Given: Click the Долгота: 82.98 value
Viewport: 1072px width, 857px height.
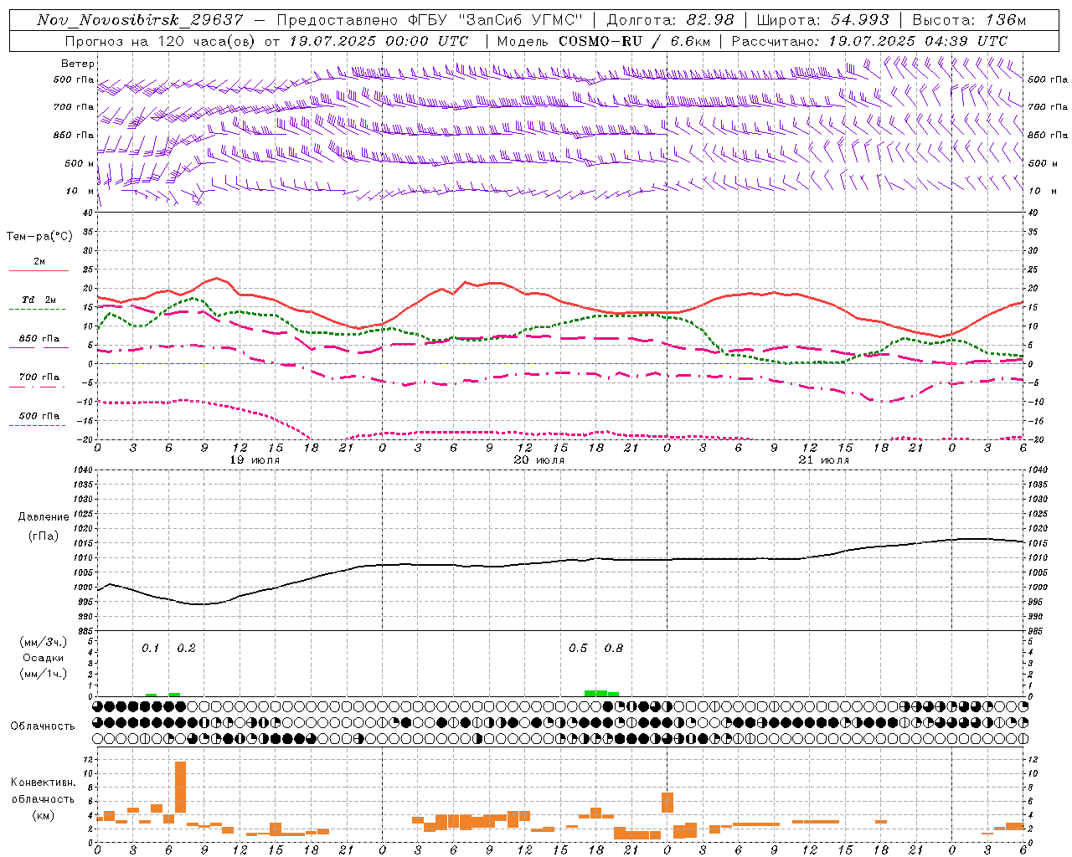Looking at the screenshot, I should (670, 20).
